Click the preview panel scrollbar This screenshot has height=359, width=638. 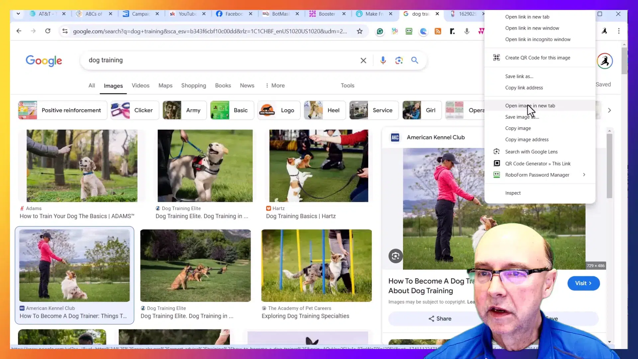click(609, 166)
